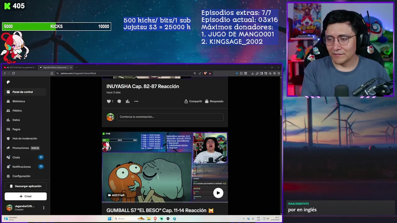
Task: Open the Humedad weather widget
Action: 10,219
